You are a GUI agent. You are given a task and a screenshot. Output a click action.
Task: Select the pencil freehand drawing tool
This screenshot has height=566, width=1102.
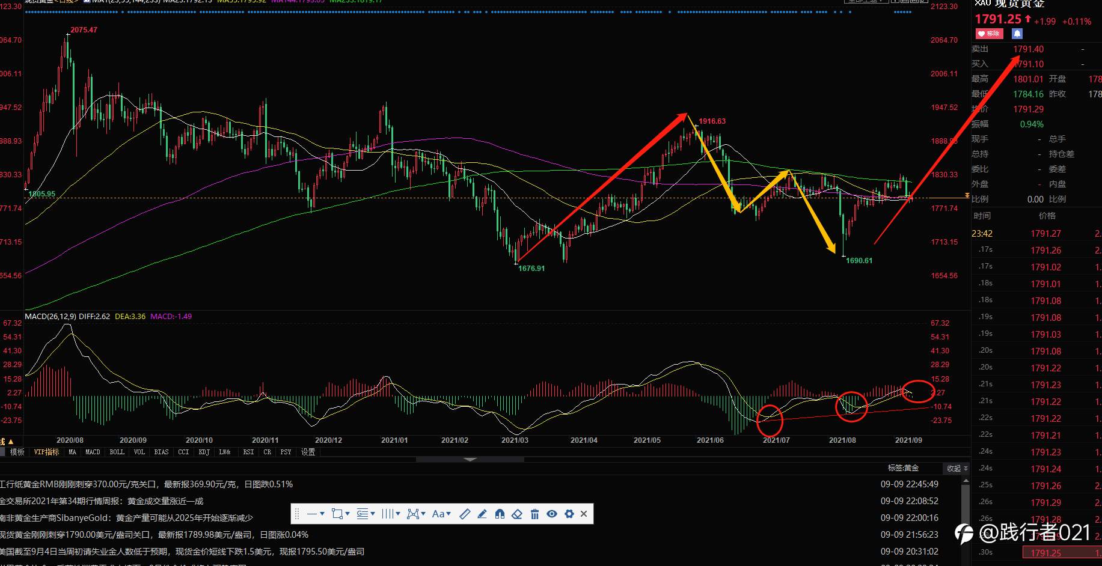[482, 514]
